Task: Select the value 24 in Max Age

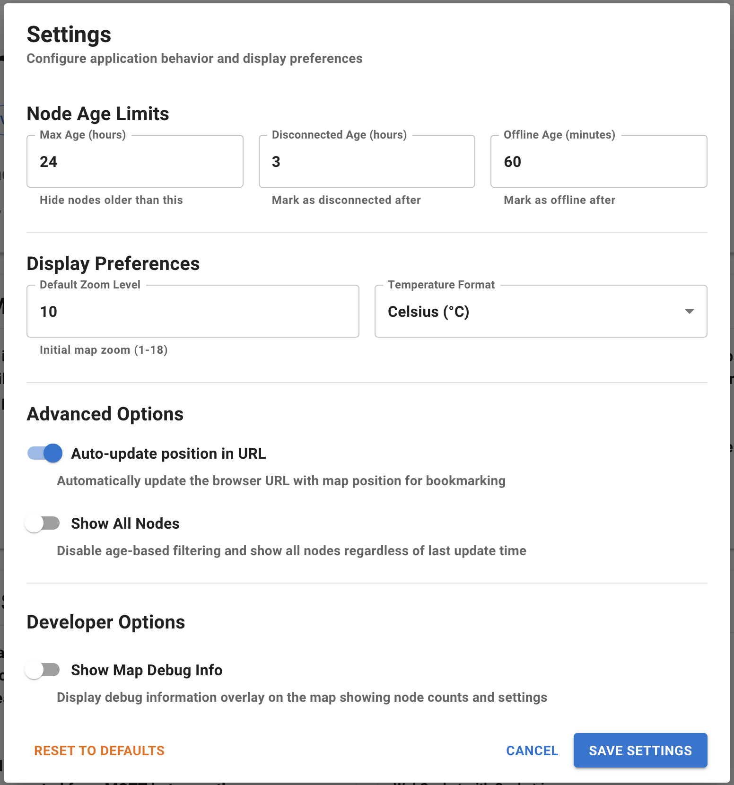Action: 49,161
